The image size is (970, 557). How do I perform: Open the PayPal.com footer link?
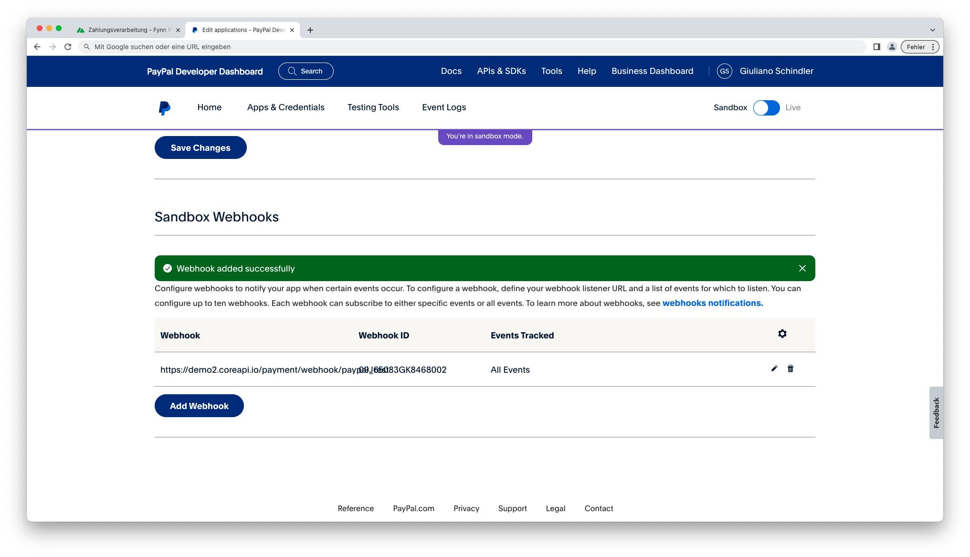[x=413, y=508]
